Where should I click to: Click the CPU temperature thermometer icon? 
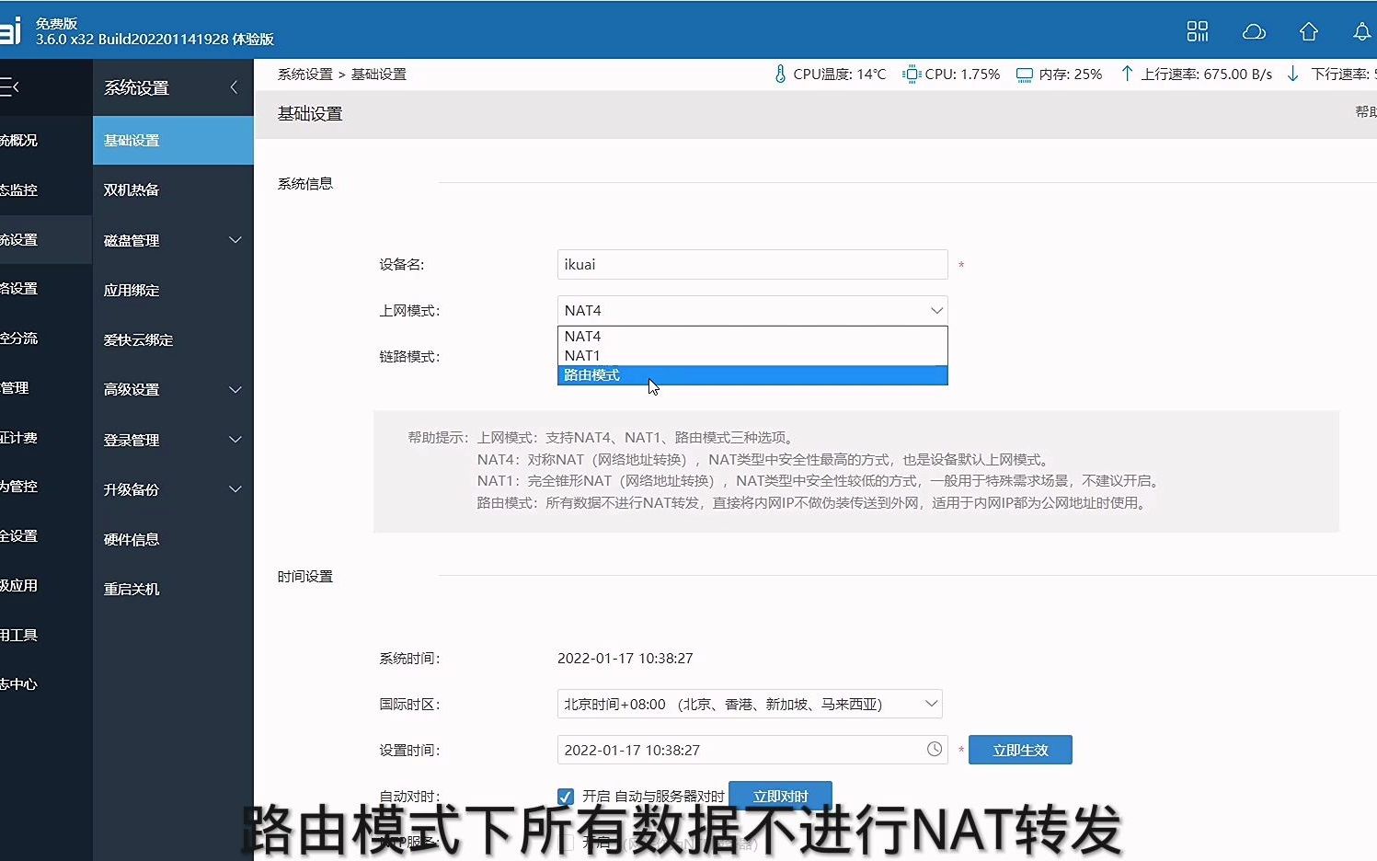[780, 75]
